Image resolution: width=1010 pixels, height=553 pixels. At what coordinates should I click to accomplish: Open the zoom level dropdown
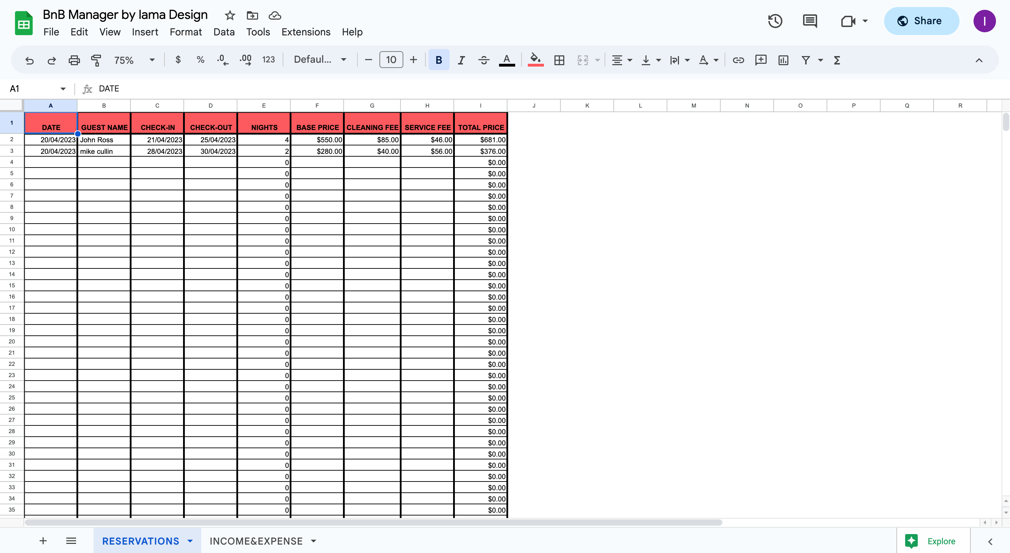point(133,60)
